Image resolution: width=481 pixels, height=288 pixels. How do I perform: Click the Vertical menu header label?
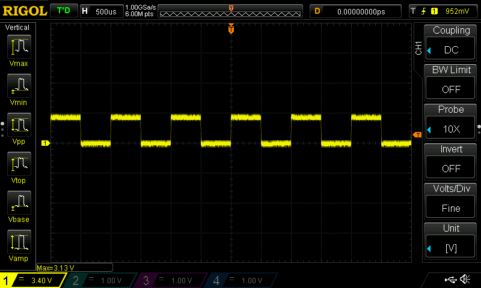[17, 28]
